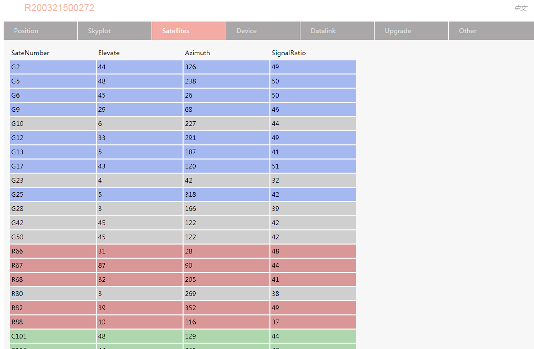Select the R80 satellite cell
Viewport: 534px width, 349px height.
[x=53, y=293]
